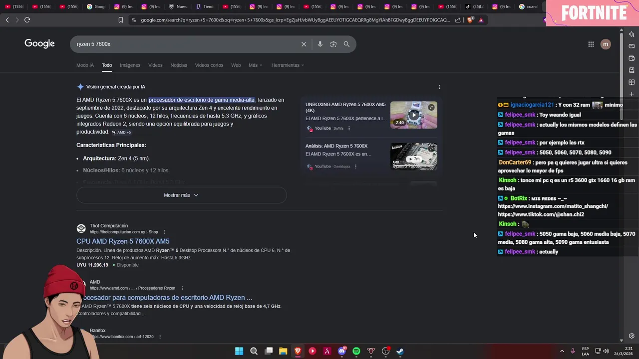The height and width of the screenshot is (359, 639).
Task: Show hidden system tray icons
Action: [x=562, y=351]
